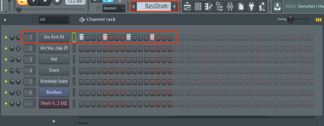The width and height of the screenshot is (324, 126).
Task: Adjust volume knob of Grv Kick 03
Action: tap(18, 37)
